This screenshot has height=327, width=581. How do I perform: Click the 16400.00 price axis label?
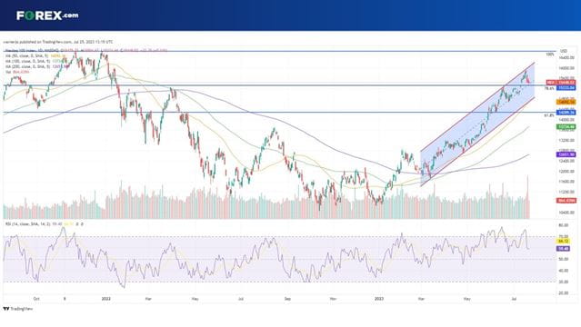pos(566,58)
